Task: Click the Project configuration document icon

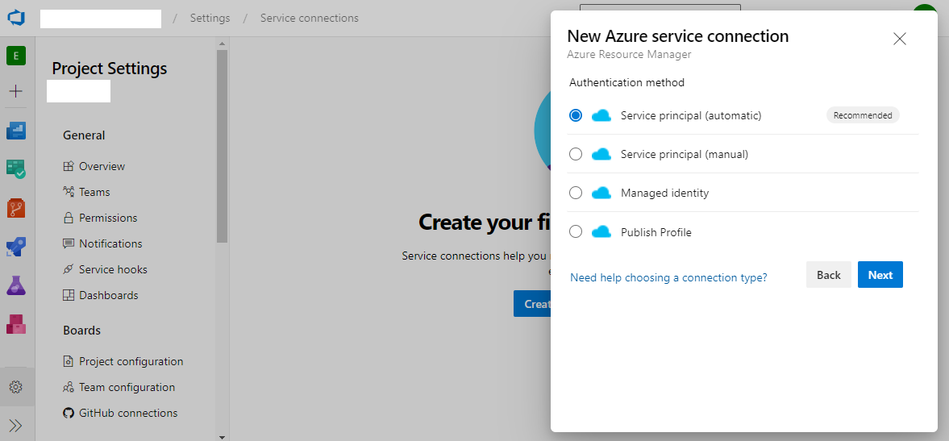Action: pyautogui.click(x=69, y=361)
